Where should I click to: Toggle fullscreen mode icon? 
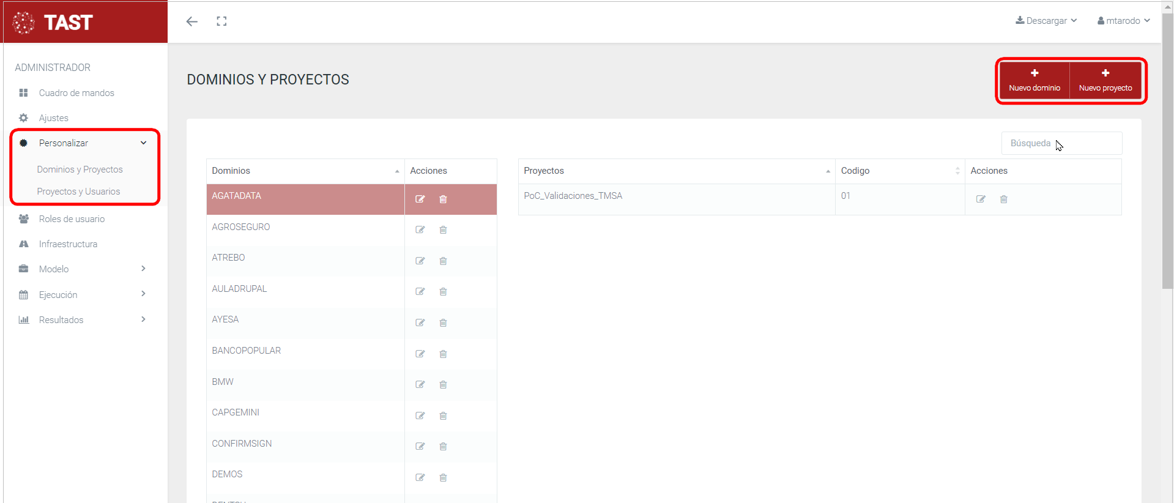coord(221,21)
